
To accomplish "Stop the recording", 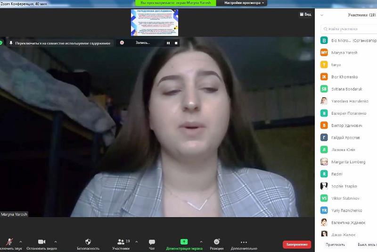I will point(176,43).
